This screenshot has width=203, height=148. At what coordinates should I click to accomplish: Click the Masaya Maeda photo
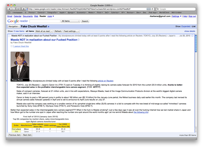20,66
